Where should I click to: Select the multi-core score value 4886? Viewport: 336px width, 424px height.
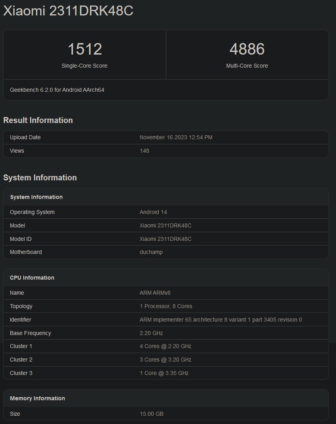[x=247, y=49]
